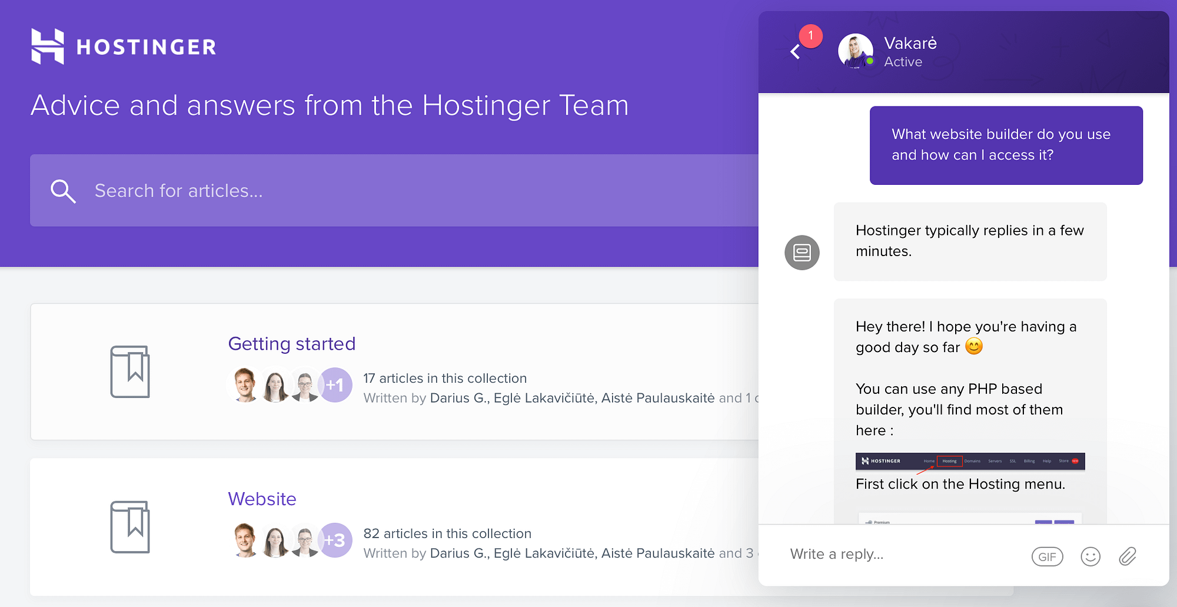Click the article bot avatar icon
Viewport: 1177px width, 607px height.
tap(802, 252)
